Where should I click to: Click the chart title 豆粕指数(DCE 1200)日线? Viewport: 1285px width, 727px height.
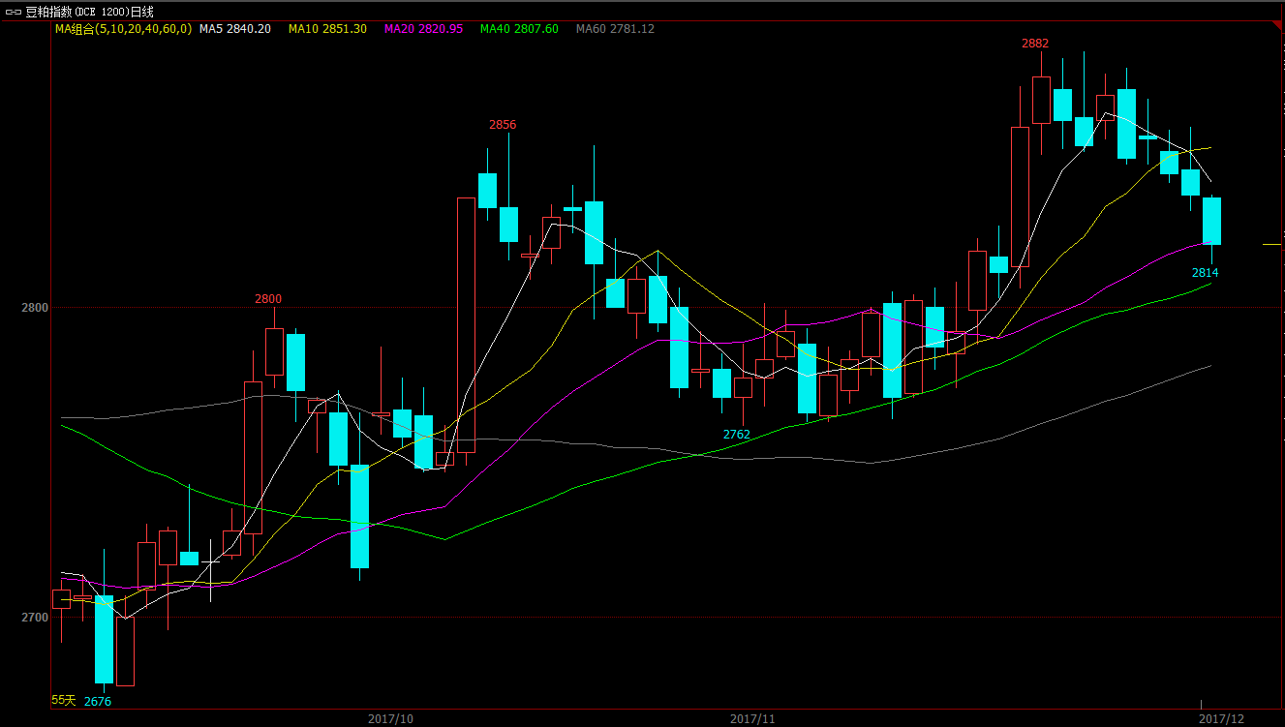(x=87, y=12)
